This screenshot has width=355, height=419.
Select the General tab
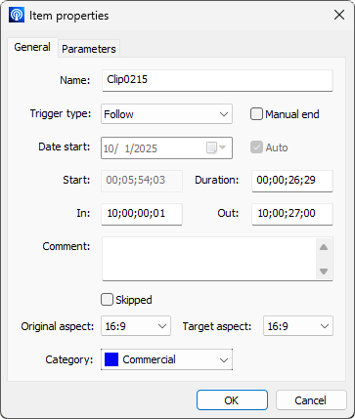point(32,47)
